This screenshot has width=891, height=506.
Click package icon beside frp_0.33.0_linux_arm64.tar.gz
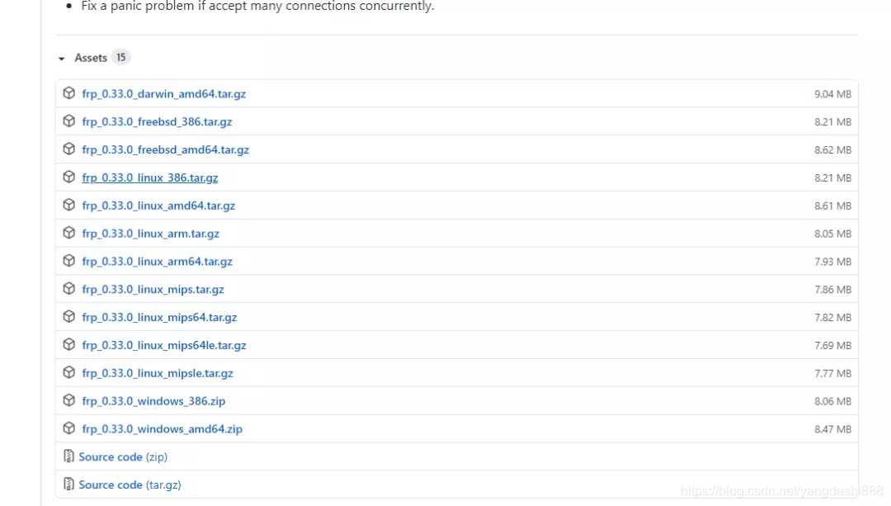[x=68, y=260]
